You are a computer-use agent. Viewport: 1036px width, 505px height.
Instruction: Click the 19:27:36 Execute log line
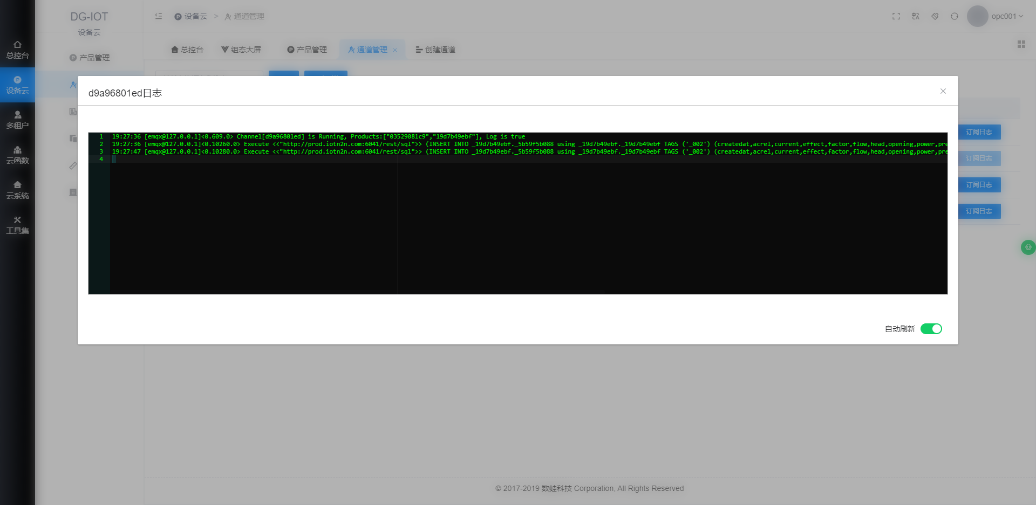[529, 144]
